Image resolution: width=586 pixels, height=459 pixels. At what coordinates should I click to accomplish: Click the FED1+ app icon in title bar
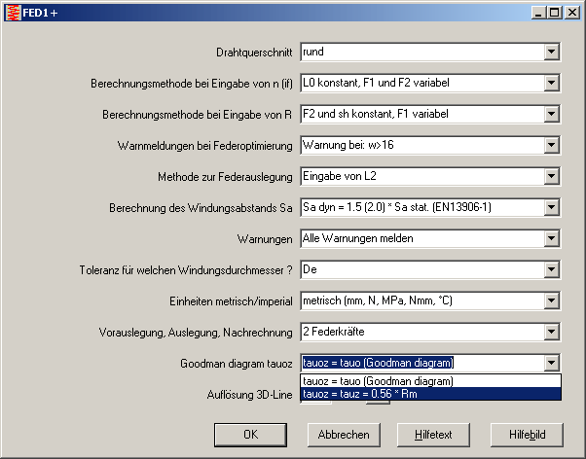click(12, 12)
